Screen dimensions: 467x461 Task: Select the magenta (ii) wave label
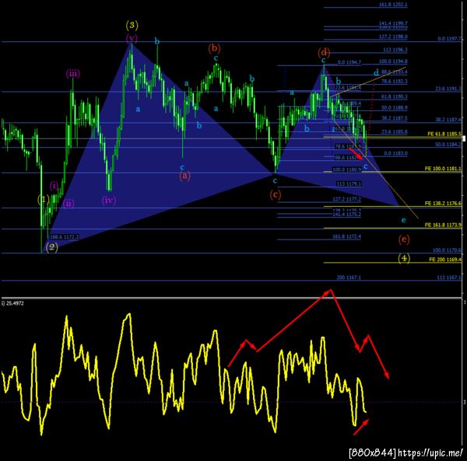coord(68,204)
